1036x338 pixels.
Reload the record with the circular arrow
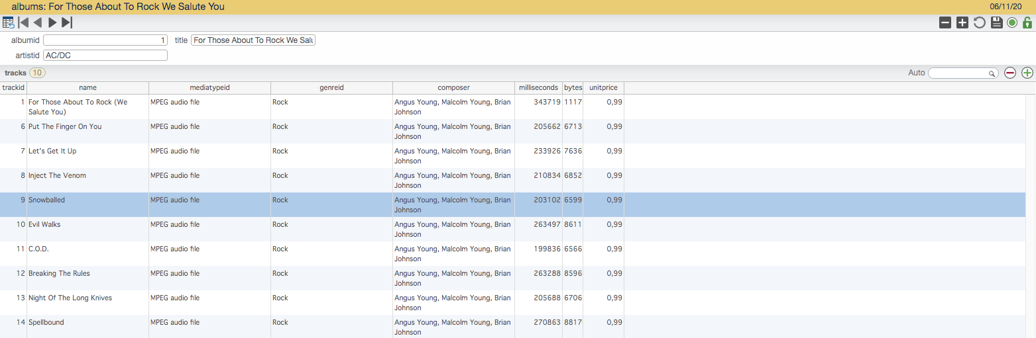pyautogui.click(x=979, y=22)
